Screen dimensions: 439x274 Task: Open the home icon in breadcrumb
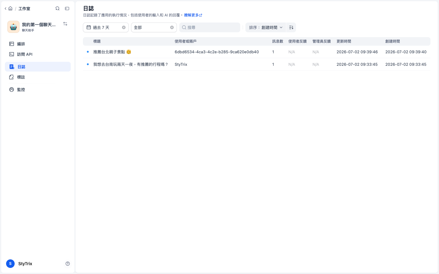coord(10,9)
